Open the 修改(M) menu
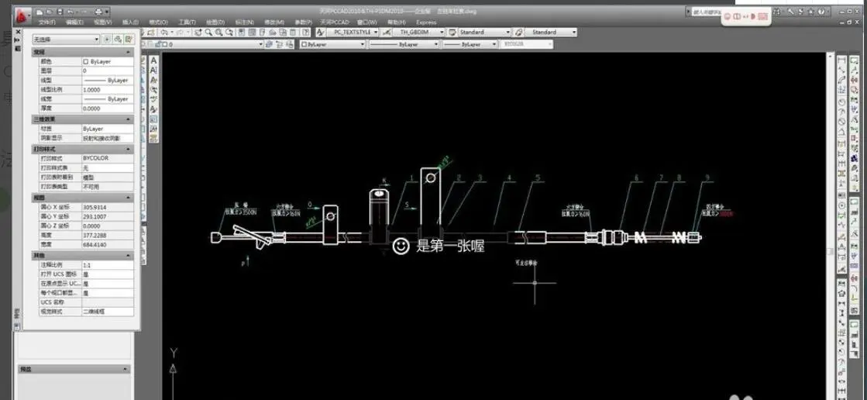The image size is (867, 400). (x=274, y=22)
